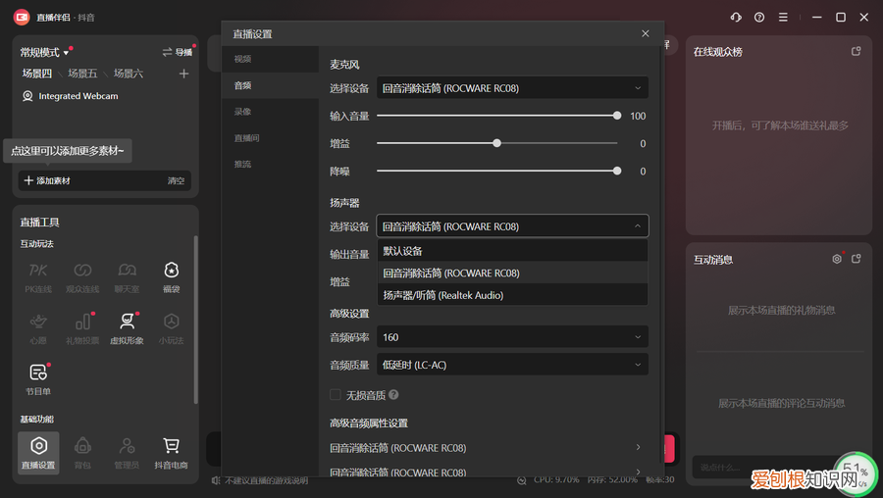The image size is (883, 498).
Task: Open the hamburger menu in title bar
Action: (x=783, y=18)
